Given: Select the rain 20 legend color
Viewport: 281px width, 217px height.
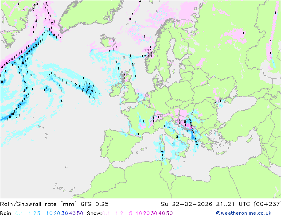Looking at the screenshot, I should (x=57, y=213).
